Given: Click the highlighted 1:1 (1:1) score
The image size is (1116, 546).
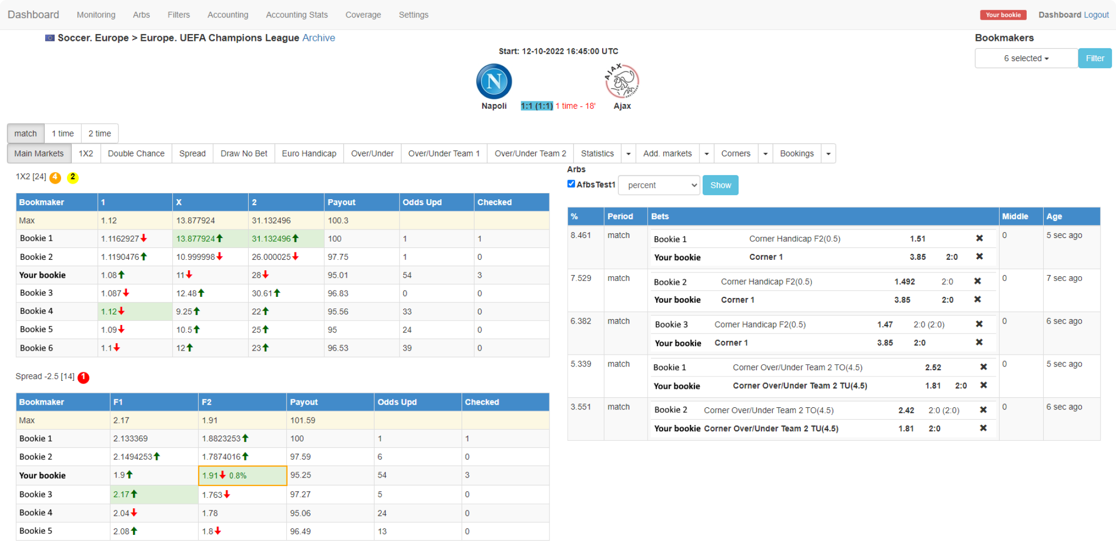Looking at the screenshot, I should [x=536, y=106].
